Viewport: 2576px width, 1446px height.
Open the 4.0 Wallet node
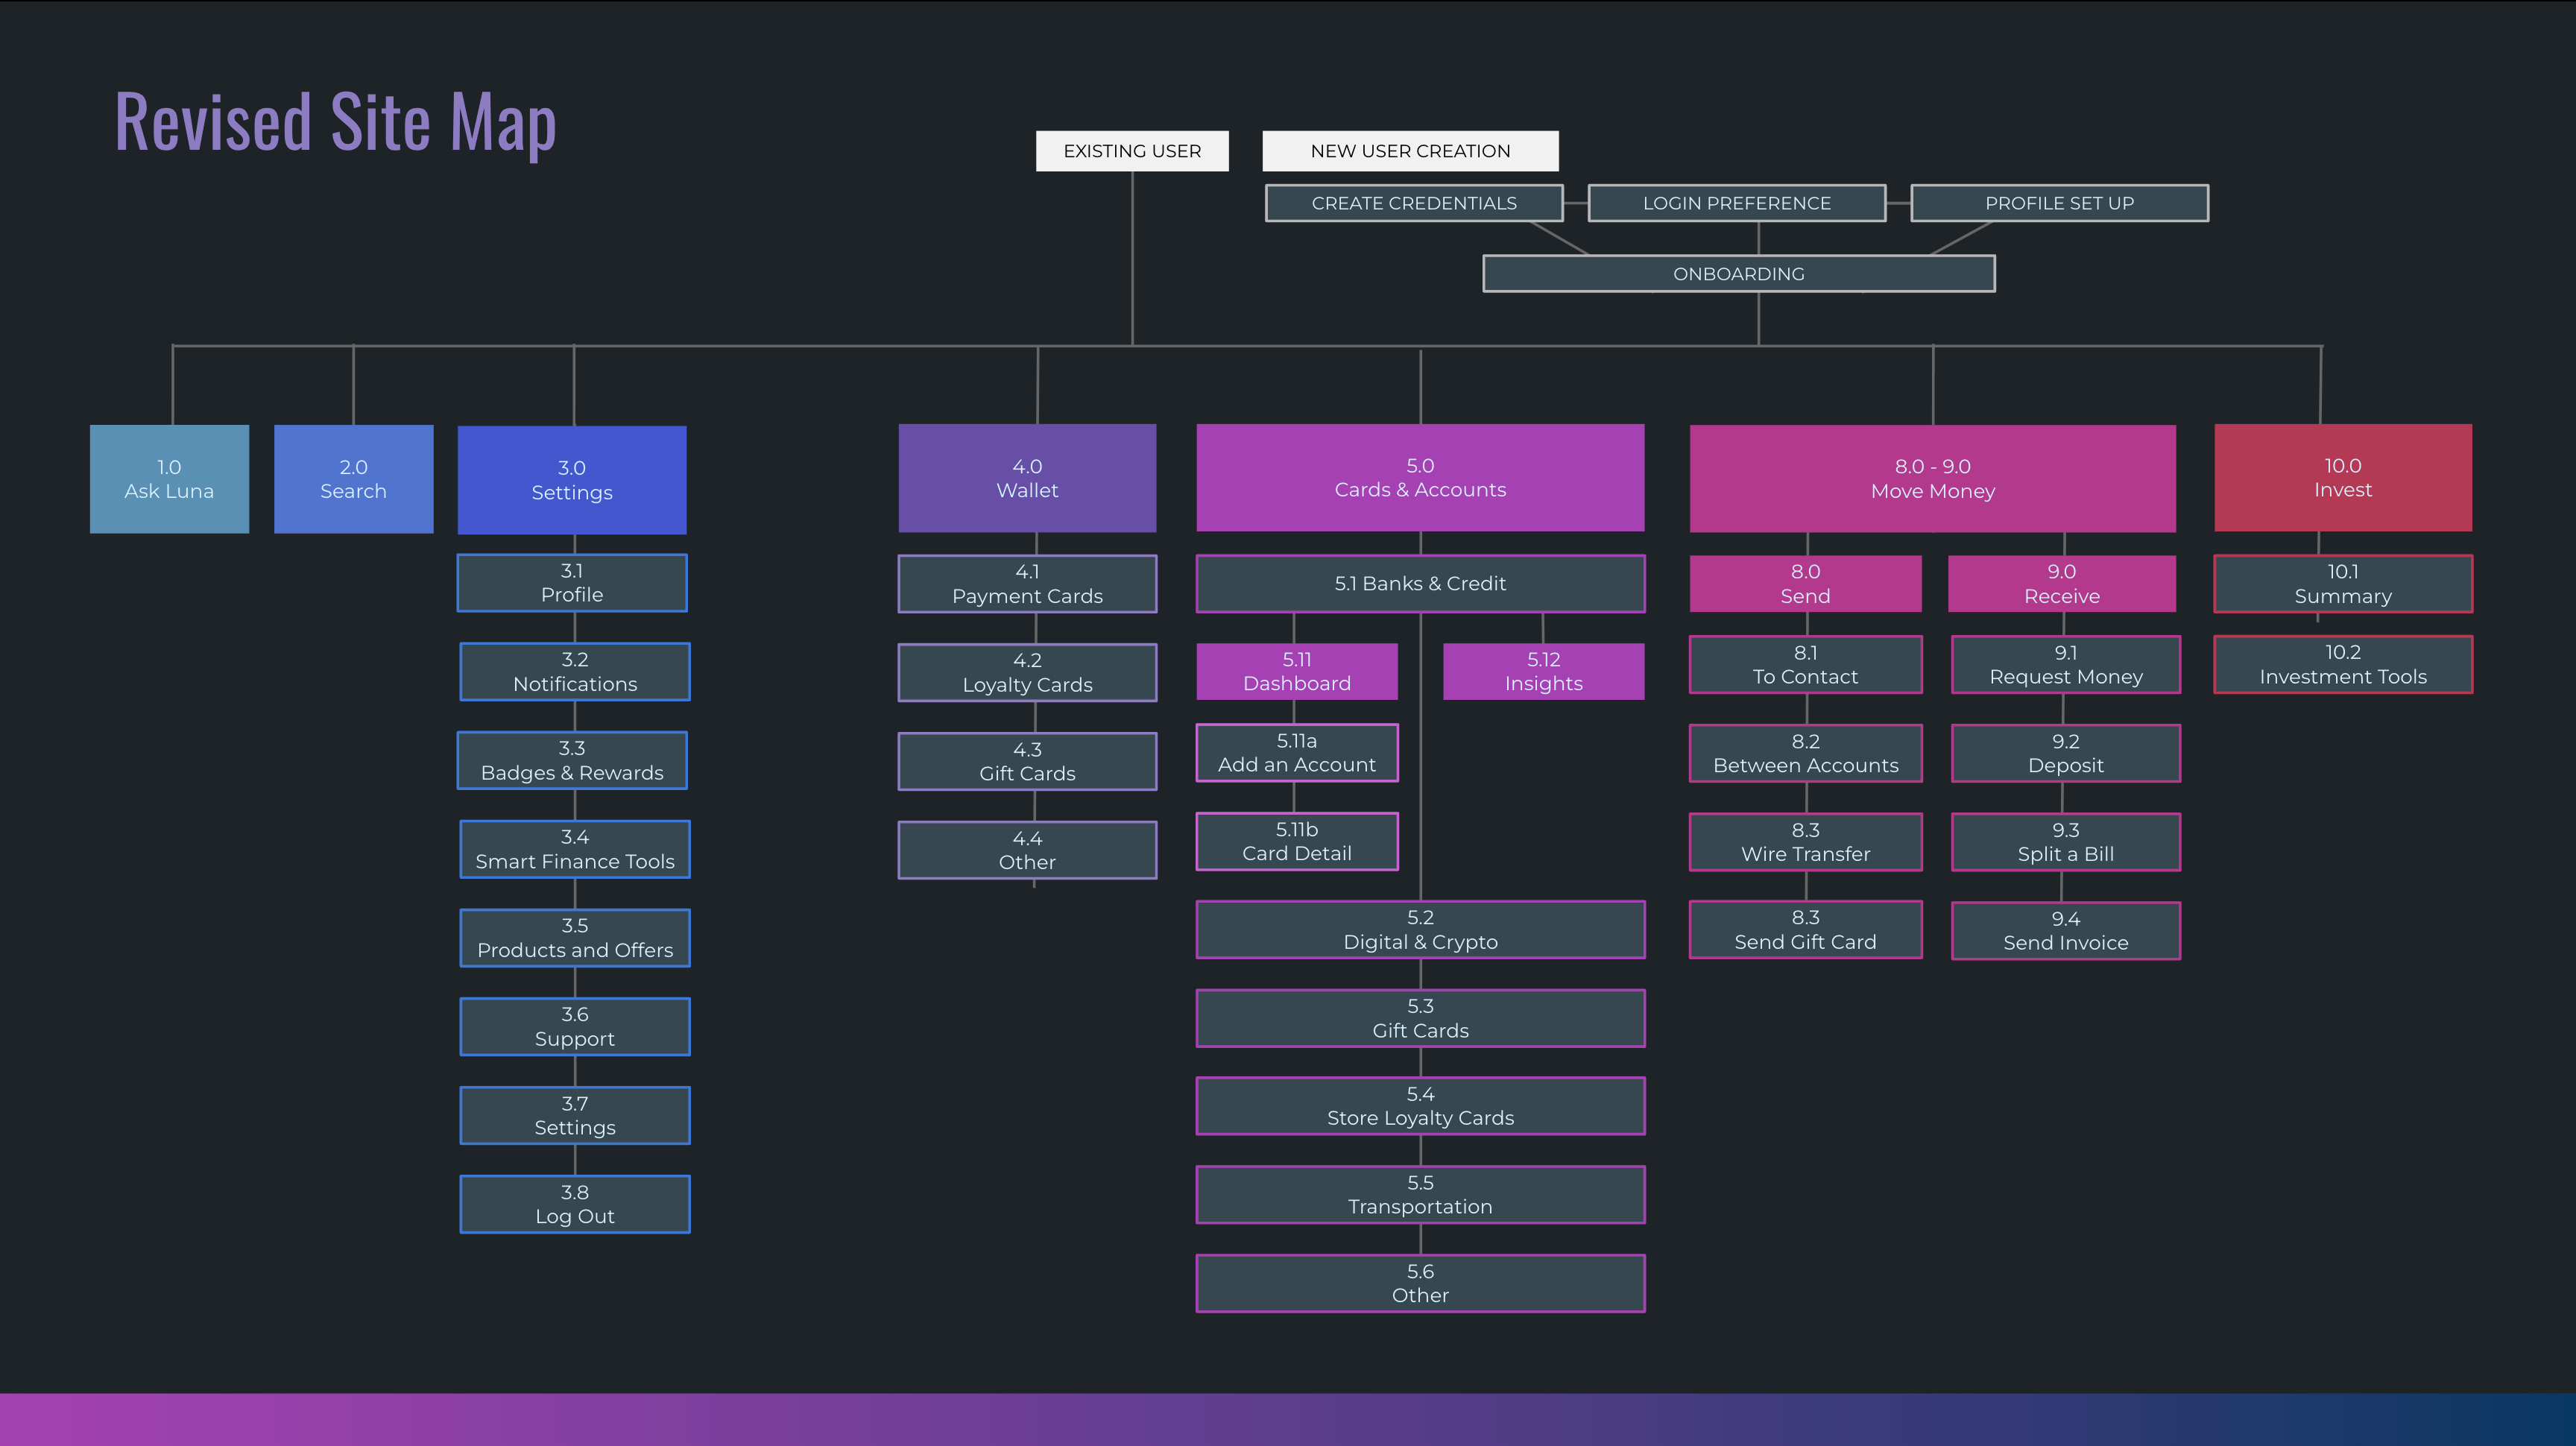[x=1027, y=478]
